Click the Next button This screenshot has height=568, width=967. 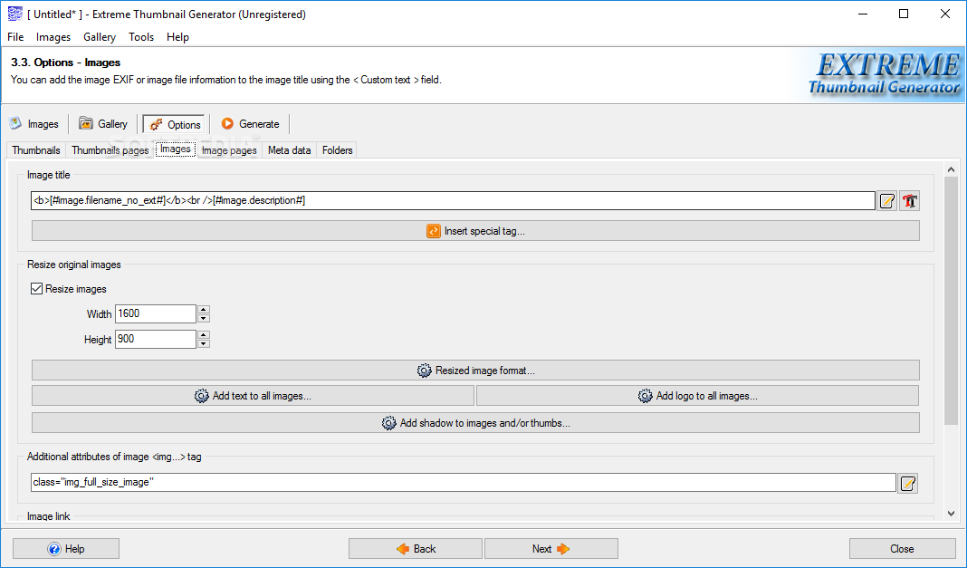(551, 549)
